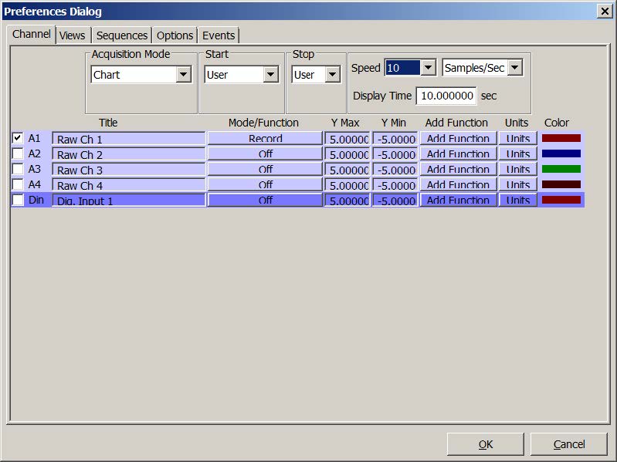The height and width of the screenshot is (462, 617).
Task: Open Units for the A2 row
Action: pos(517,153)
